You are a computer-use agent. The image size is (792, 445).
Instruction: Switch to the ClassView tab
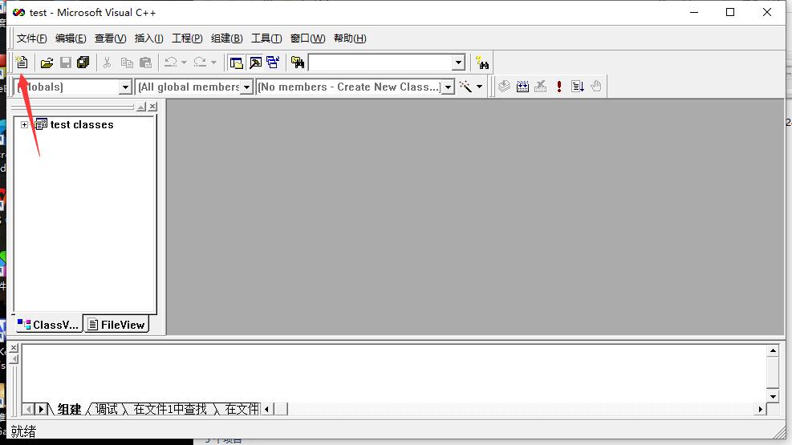click(48, 325)
